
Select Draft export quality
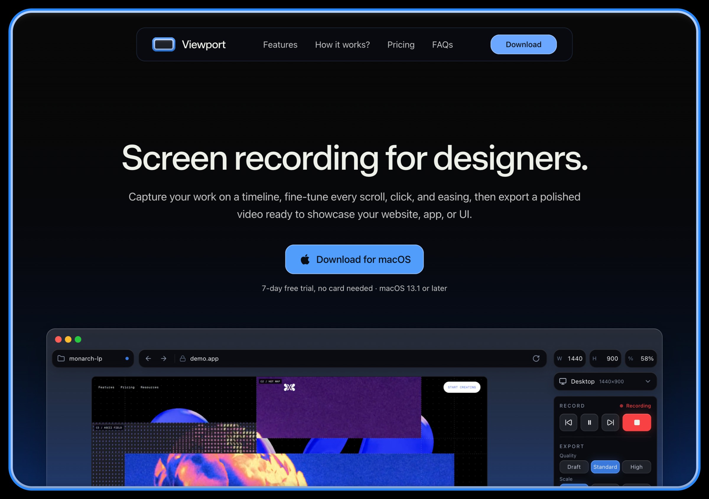pyautogui.click(x=574, y=467)
